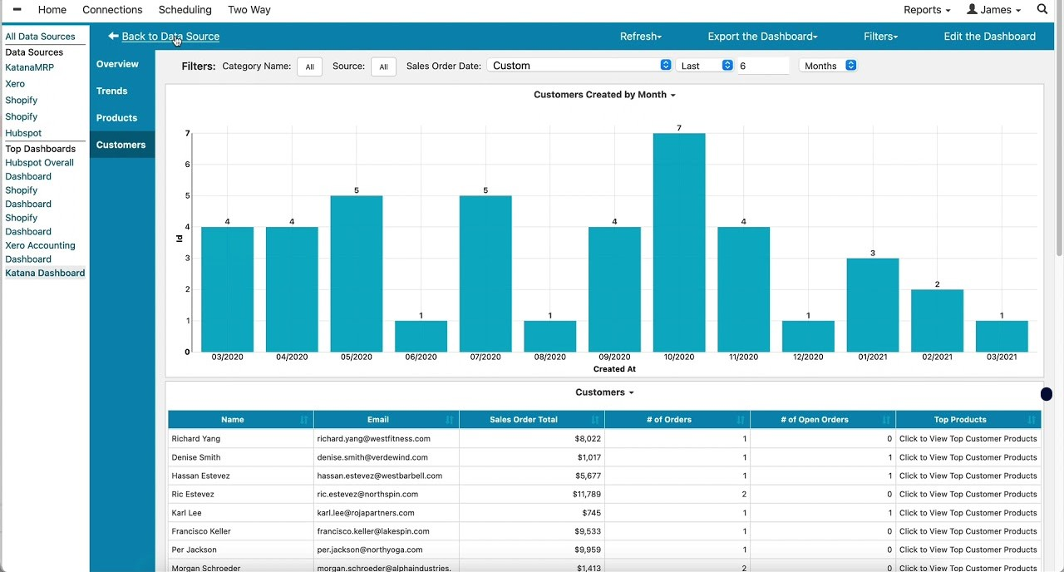Screen dimensions: 1064x572
Task: Set Source filter to All
Action: click(x=383, y=66)
